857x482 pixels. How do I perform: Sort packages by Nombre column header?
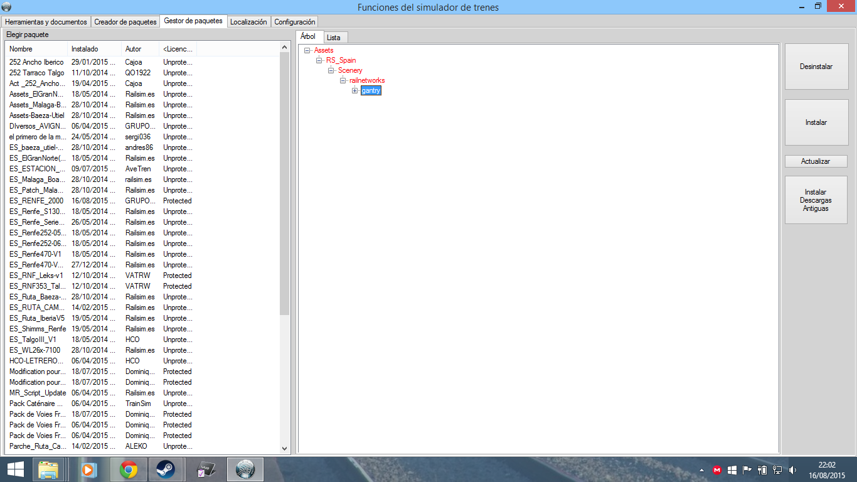click(x=36, y=49)
